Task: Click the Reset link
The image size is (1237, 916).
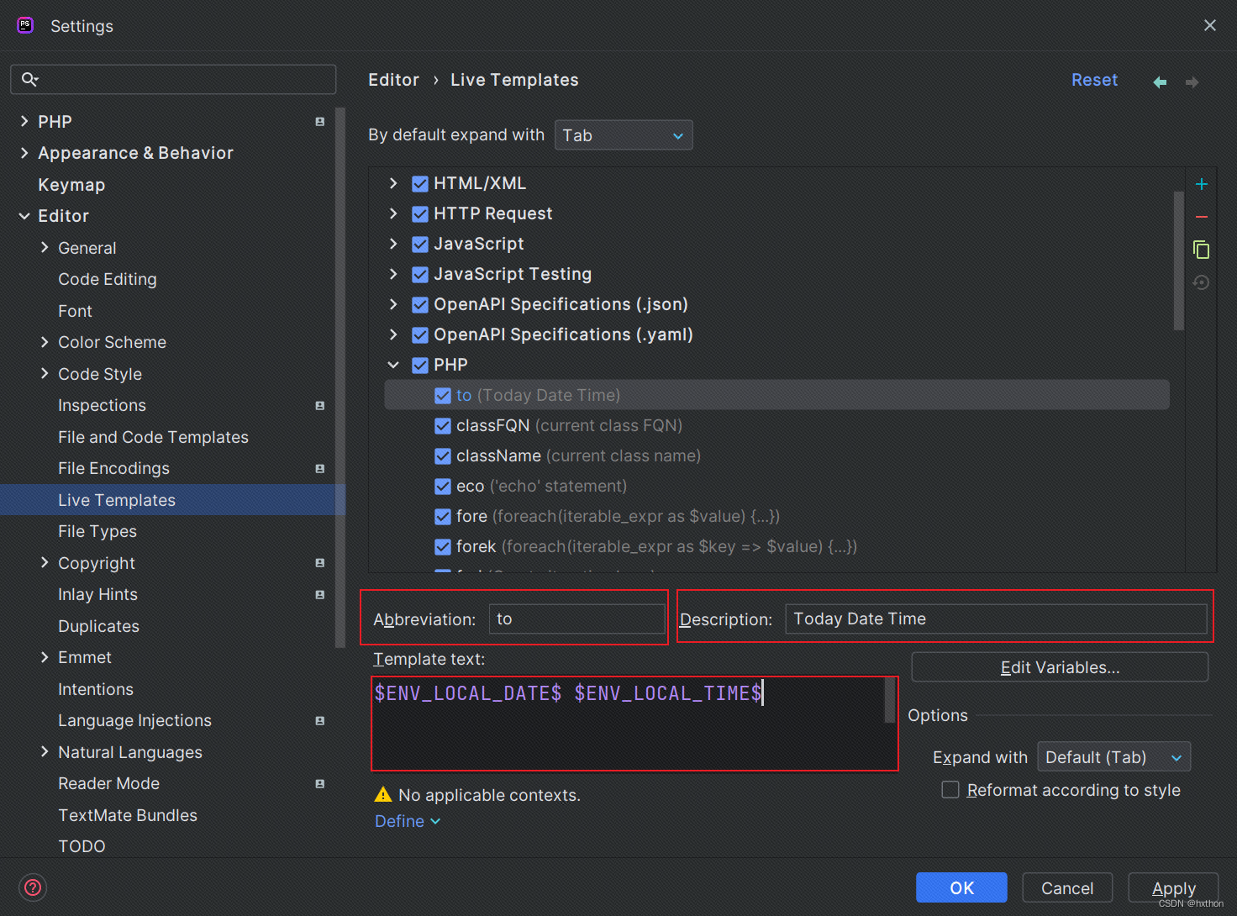Action: pos(1094,80)
